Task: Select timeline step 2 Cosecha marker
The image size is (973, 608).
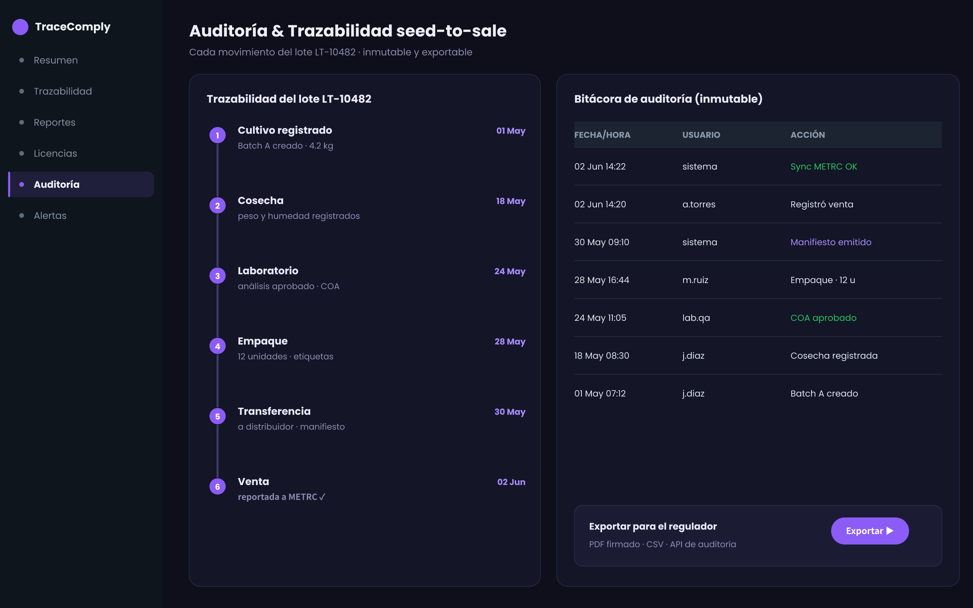Action: [x=218, y=205]
